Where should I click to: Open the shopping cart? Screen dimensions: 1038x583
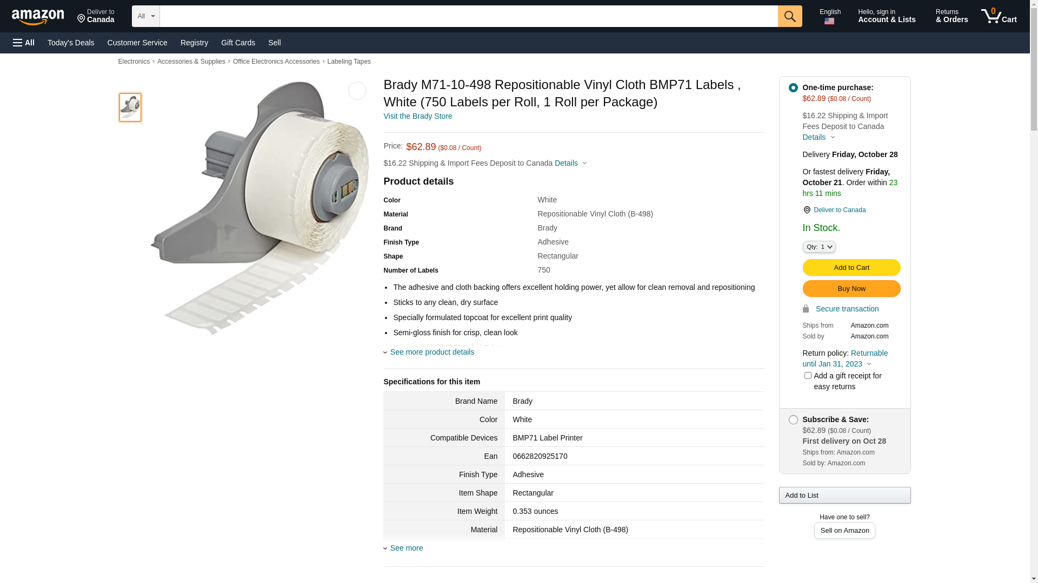tap(999, 16)
